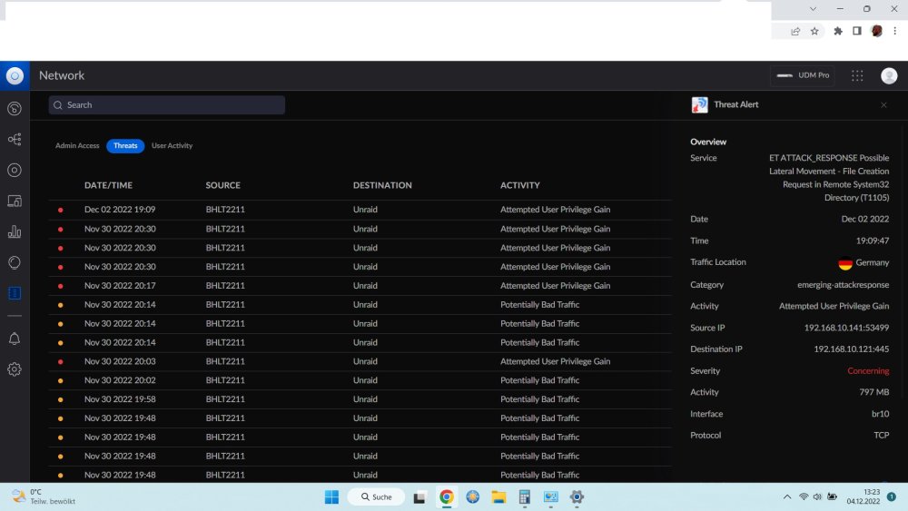Select the Nov 30 2022 20:03 threat row
908x511 pixels.
click(360, 361)
